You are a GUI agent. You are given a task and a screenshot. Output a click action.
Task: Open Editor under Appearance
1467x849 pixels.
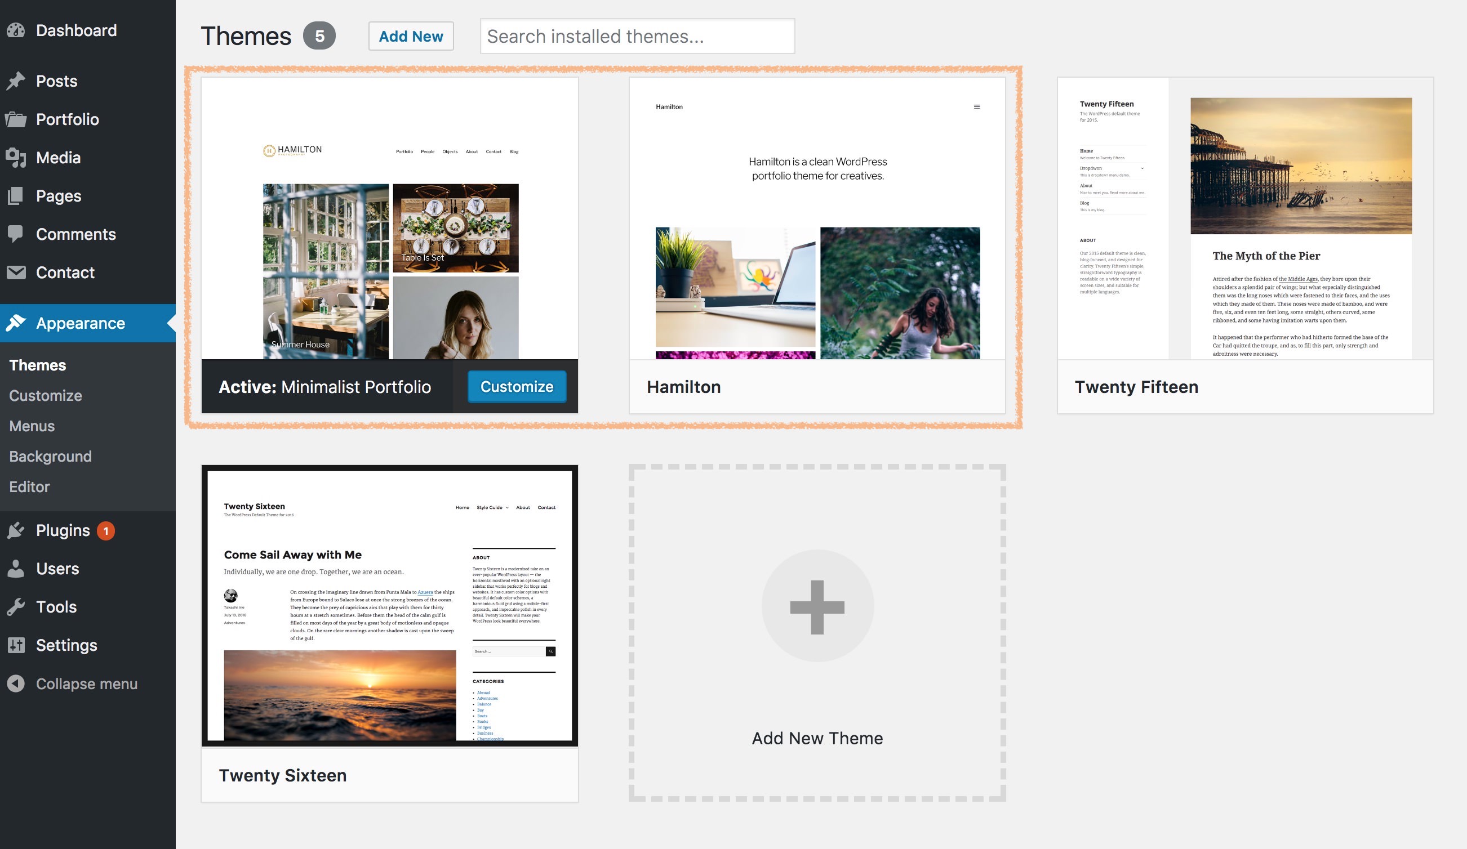pyautogui.click(x=30, y=486)
